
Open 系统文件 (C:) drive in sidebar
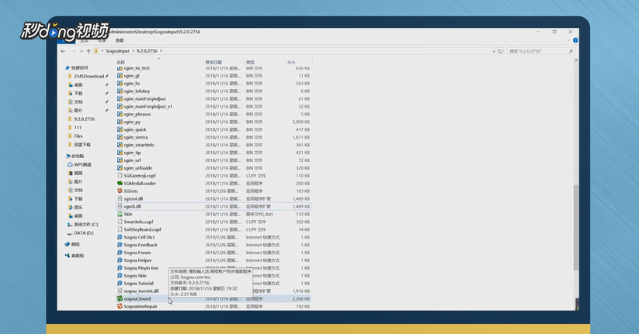click(82, 225)
